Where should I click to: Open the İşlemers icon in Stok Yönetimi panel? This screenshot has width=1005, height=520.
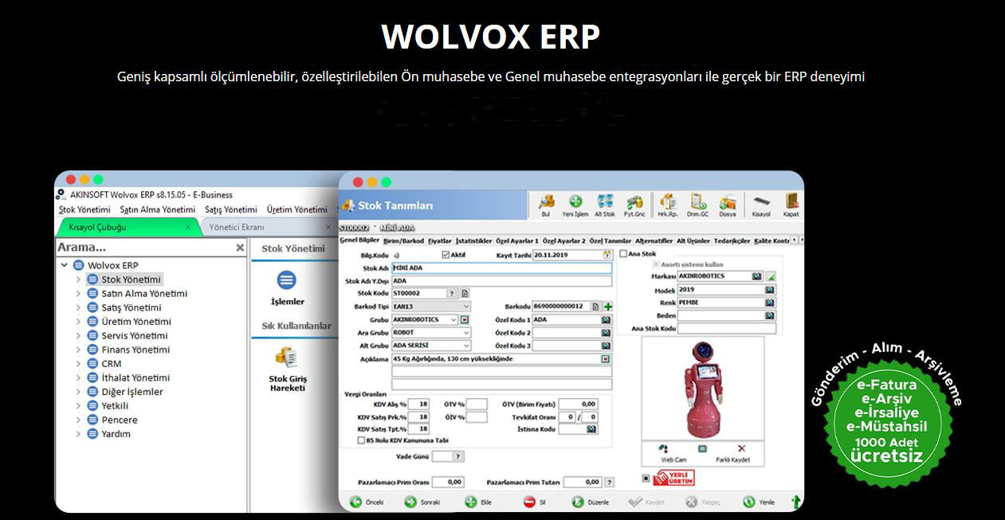(286, 280)
